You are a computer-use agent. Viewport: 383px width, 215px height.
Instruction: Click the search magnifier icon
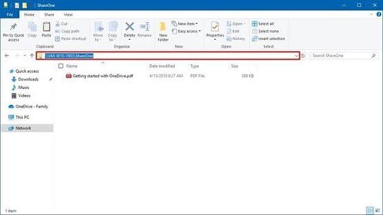point(374,56)
